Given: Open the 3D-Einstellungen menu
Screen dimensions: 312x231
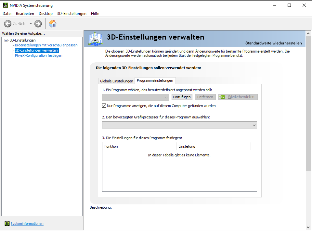Looking at the screenshot, I should (x=71, y=14).
